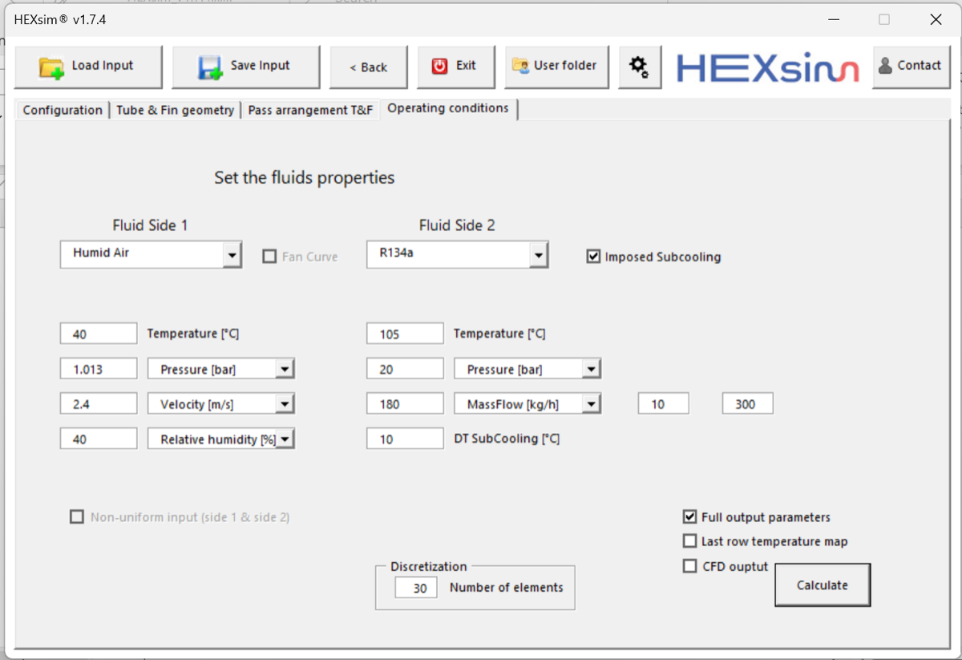Open the R134a refrigerant dropdown

tap(538, 256)
